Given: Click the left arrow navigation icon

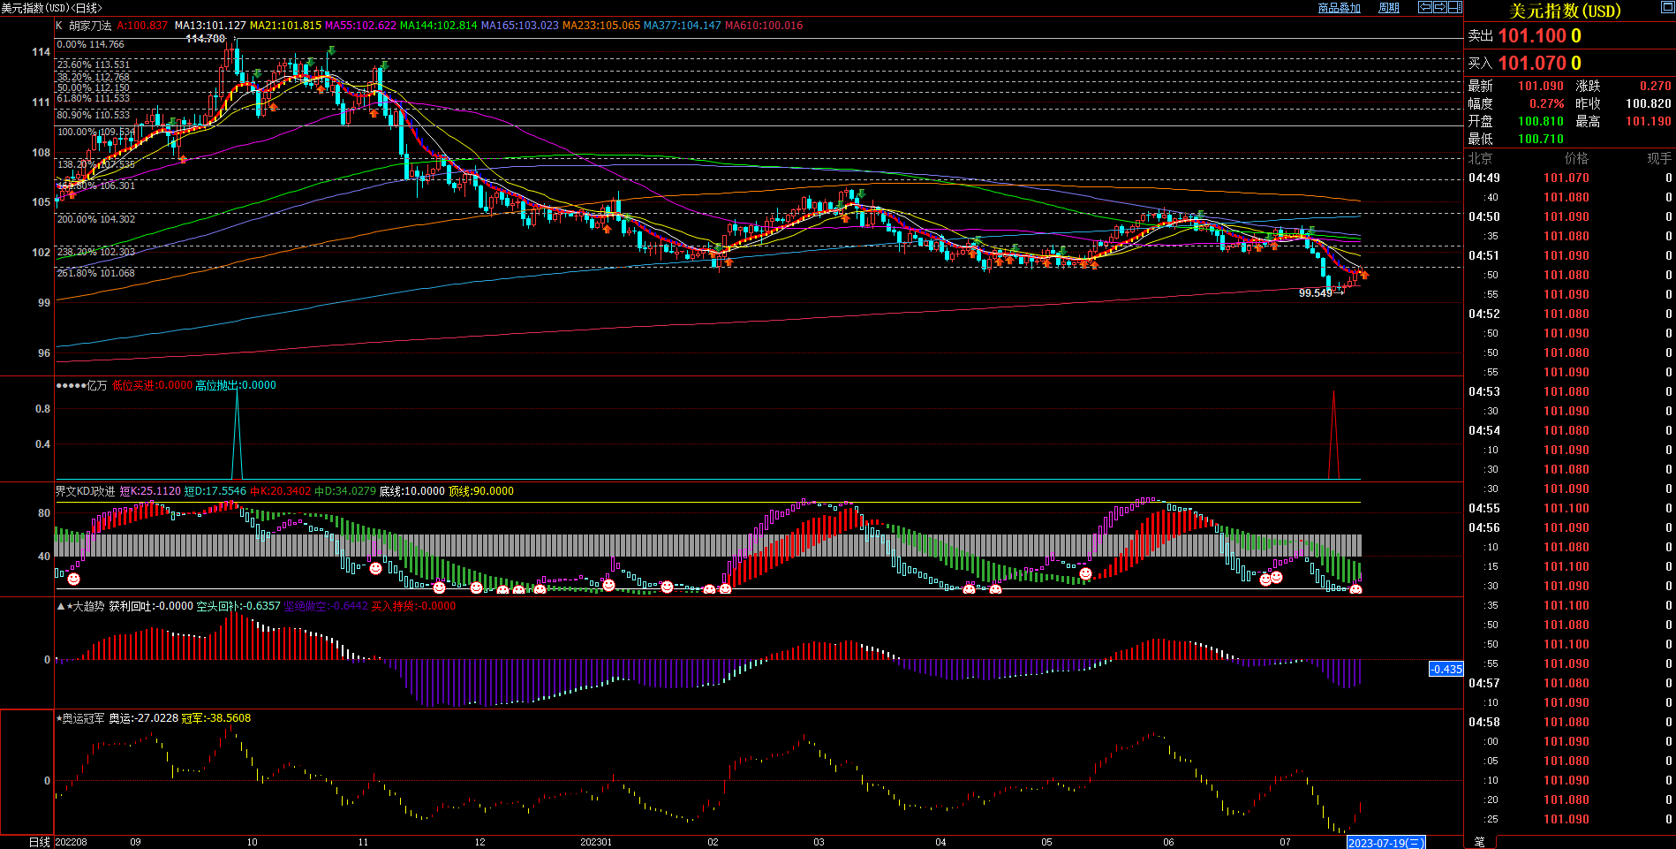Looking at the screenshot, I should click(1425, 7).
